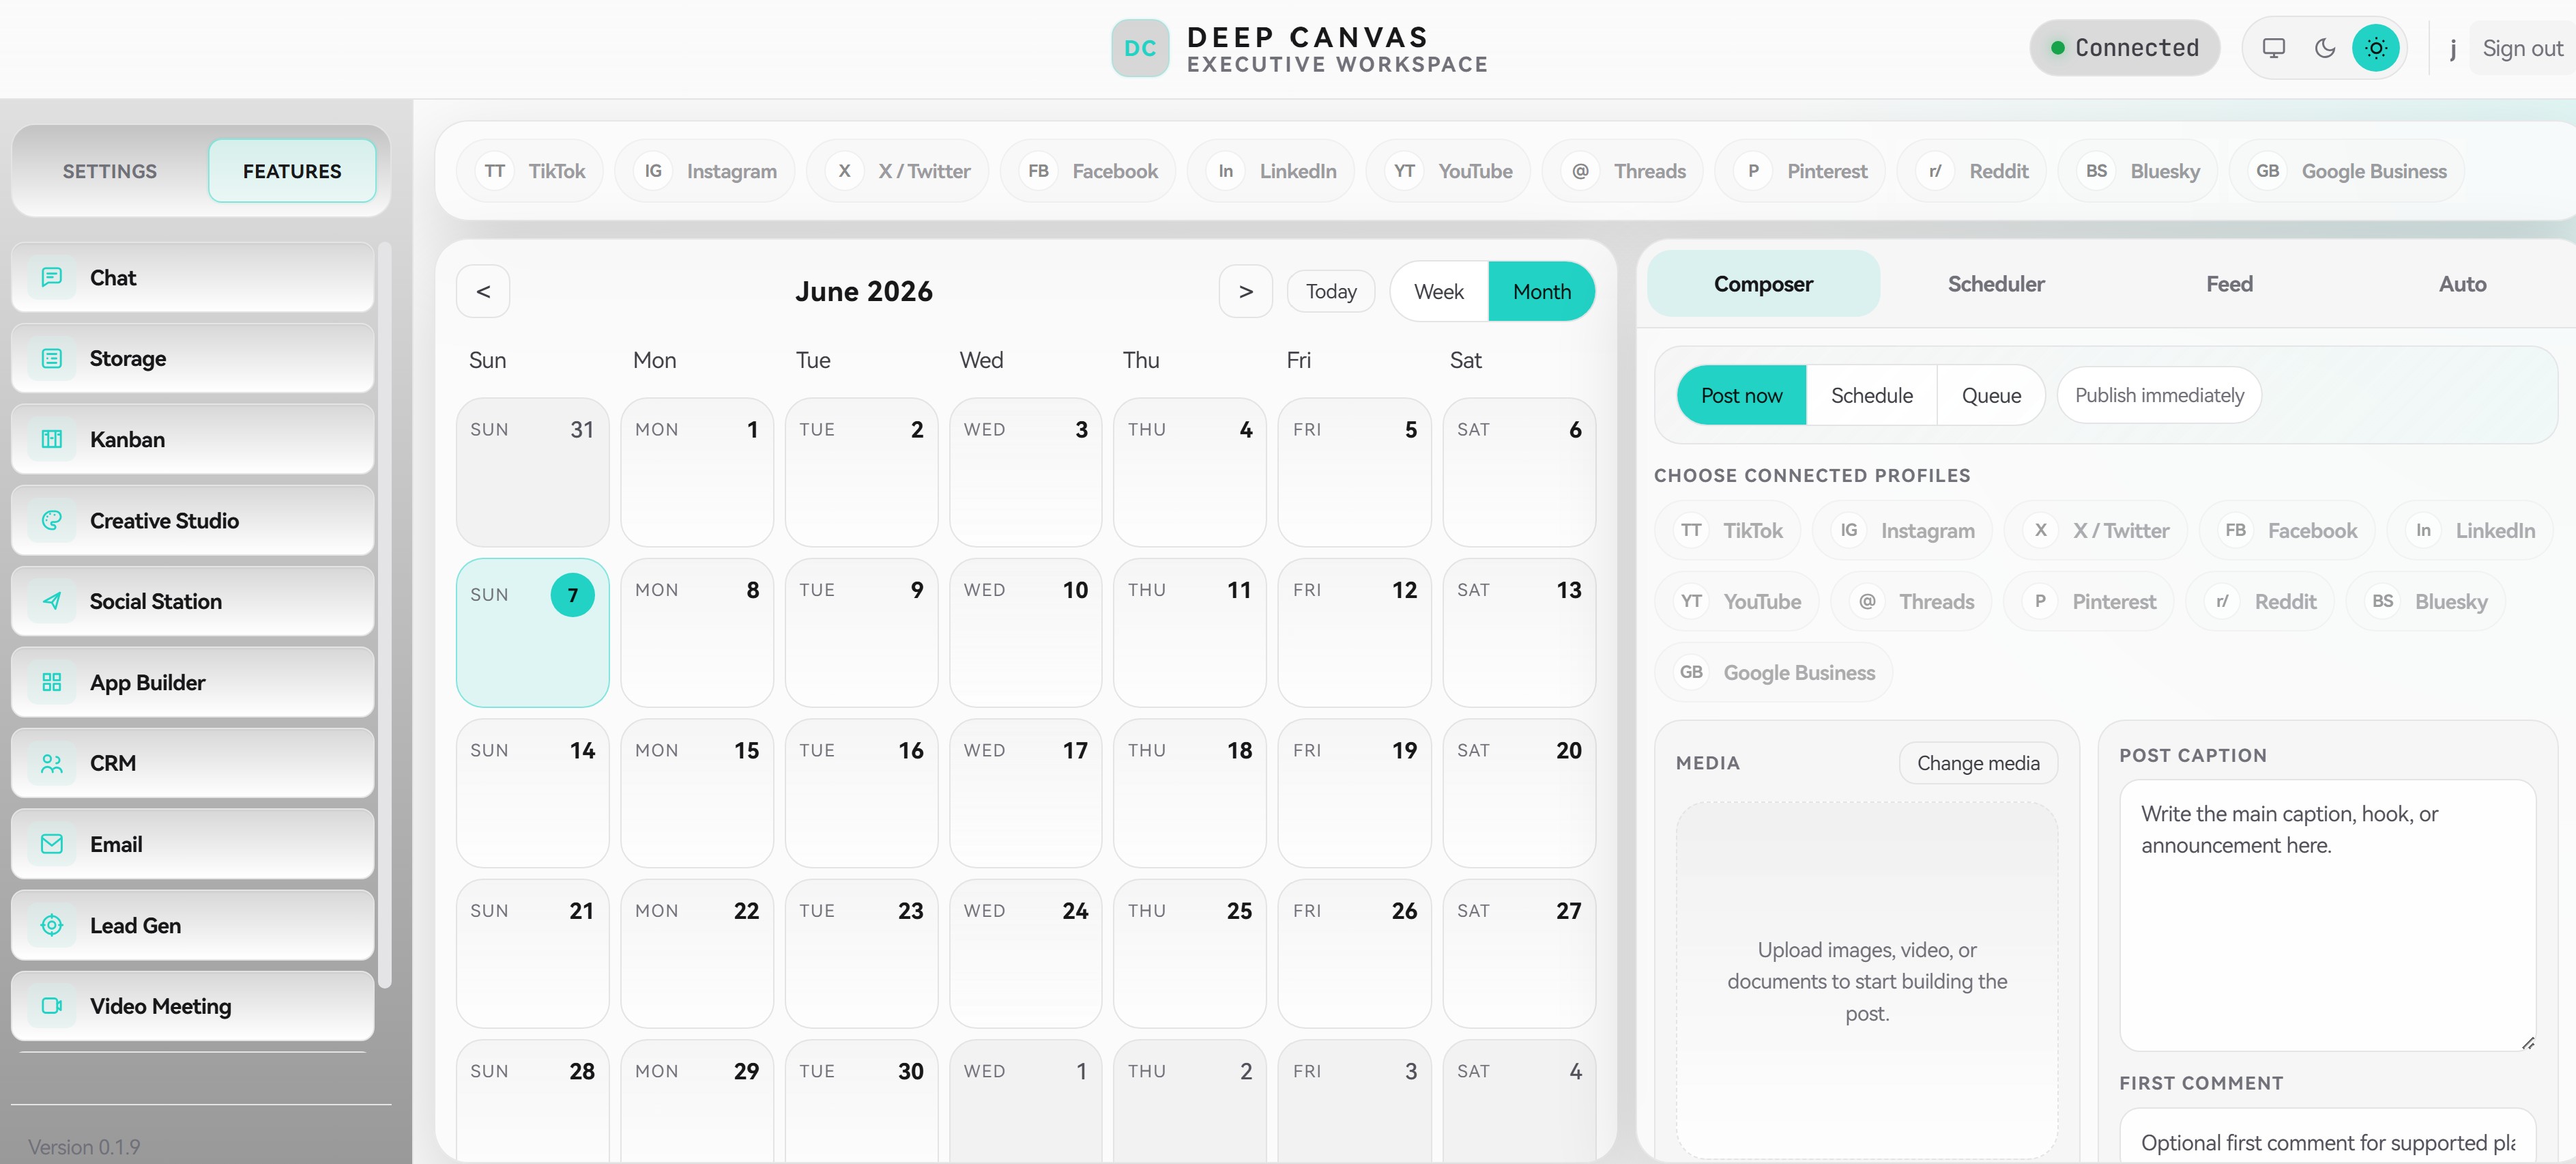Open the Auto tab
Viewport: 2576px width, 1164px height.
point(2462,284)
